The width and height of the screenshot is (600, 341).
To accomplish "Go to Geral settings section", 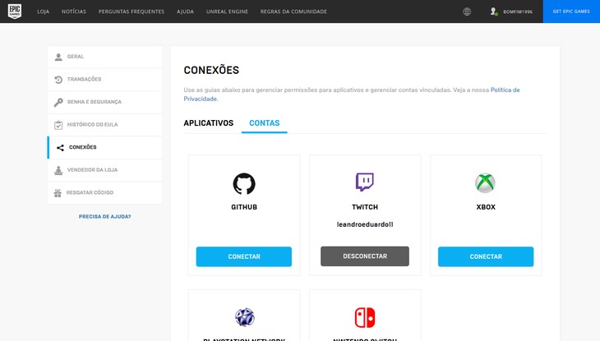I will coord(105,57).
